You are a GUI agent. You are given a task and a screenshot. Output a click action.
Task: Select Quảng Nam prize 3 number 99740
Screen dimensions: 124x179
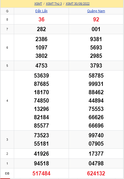[96, 135]
